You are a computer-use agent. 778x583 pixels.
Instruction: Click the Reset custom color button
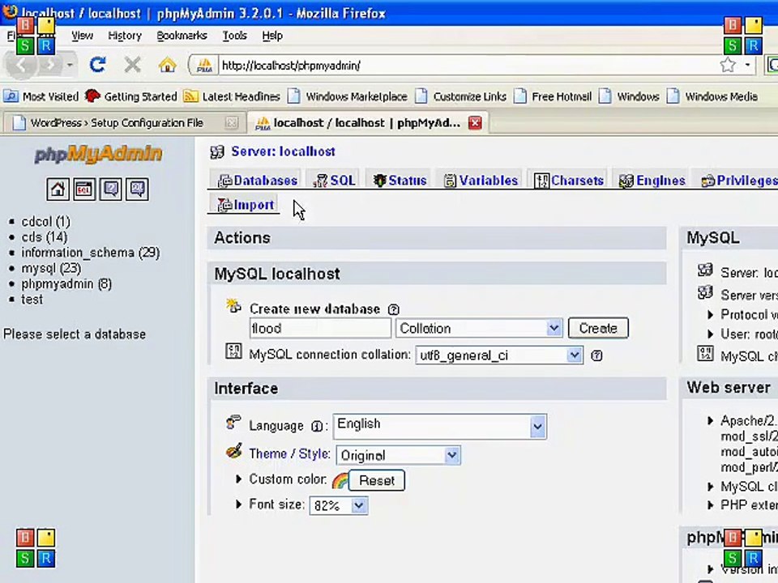377,480
